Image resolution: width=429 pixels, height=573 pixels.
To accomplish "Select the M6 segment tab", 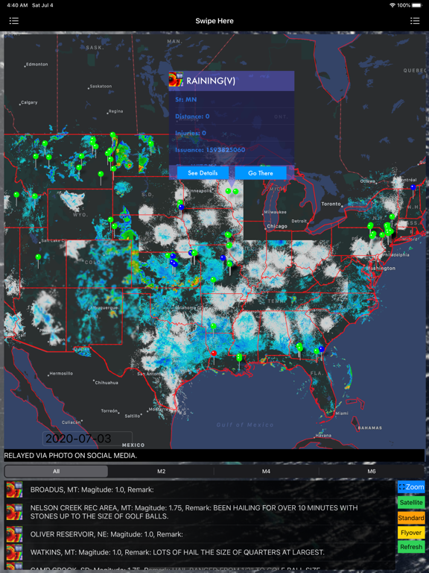I will click(372, 472).
